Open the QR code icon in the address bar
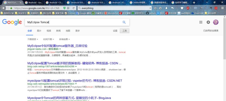 tap(68, 8)
